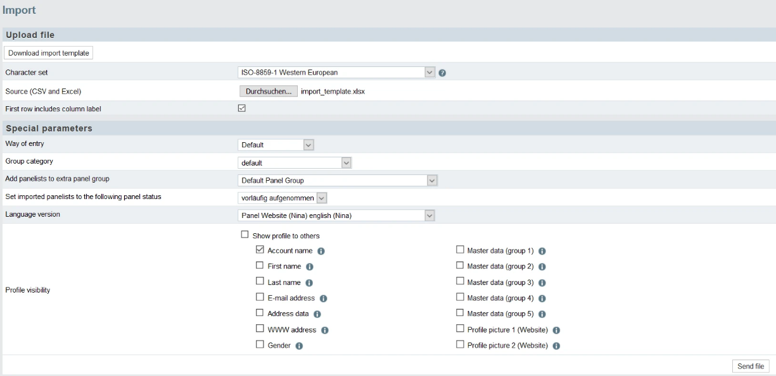Click info icon for Master data (group 4)
The height and width of the screenshot is (376, 776).
542,298
